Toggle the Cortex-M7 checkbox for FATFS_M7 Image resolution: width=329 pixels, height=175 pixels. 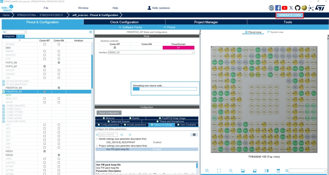coord(45,66)
